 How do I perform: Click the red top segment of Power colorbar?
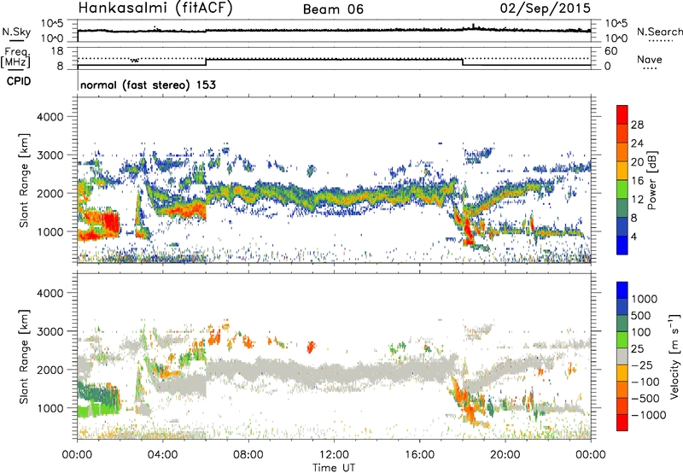[x=622, y=114]
